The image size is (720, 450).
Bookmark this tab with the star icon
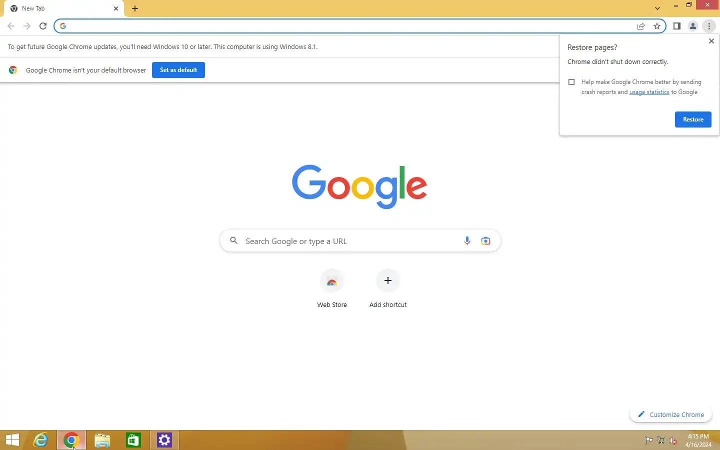tap(657, 26)
